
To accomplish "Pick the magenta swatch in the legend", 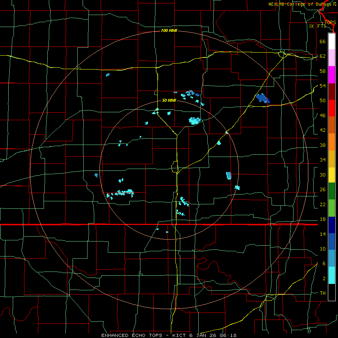I will (332, 75).
